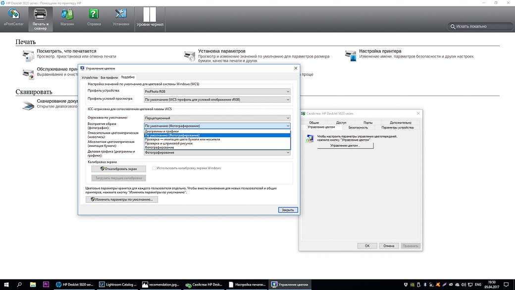
Task: Click OneDrive cloud tray icon
Action: [457, 285]
